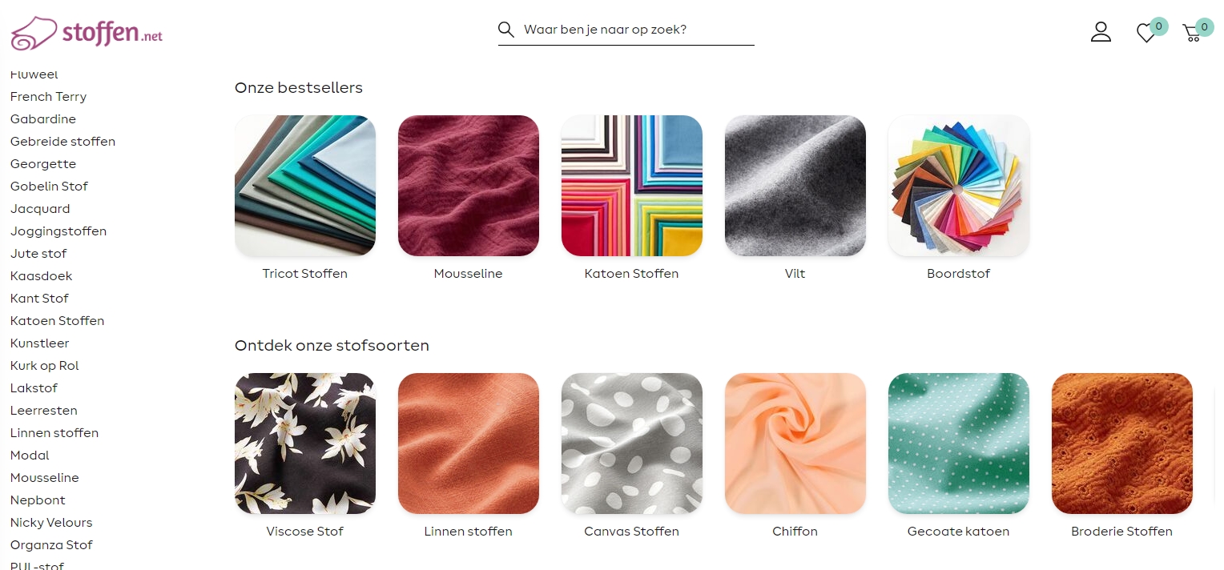
Task: Open the wishlist heart icon
Action: click(1146, 33)
